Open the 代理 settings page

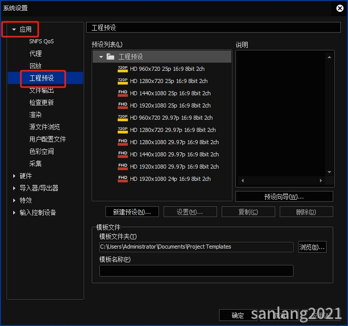click(x=36, y=53)
